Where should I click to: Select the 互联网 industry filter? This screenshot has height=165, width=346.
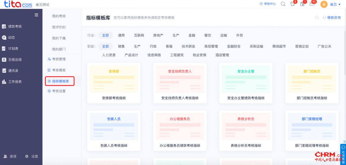[139, 35]
